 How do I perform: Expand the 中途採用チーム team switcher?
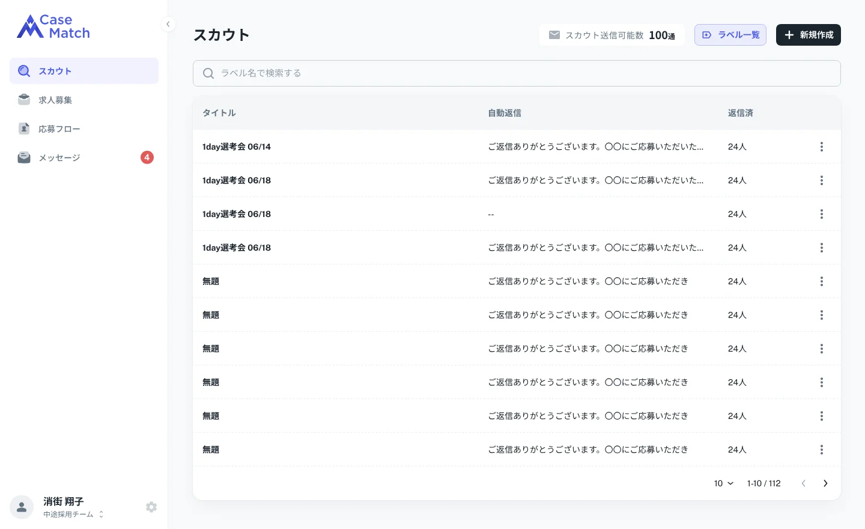pyautogui.click(x=73, y=515)
